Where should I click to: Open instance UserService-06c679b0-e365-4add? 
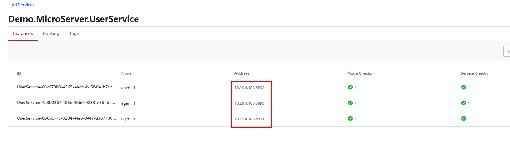click(66, 87)
